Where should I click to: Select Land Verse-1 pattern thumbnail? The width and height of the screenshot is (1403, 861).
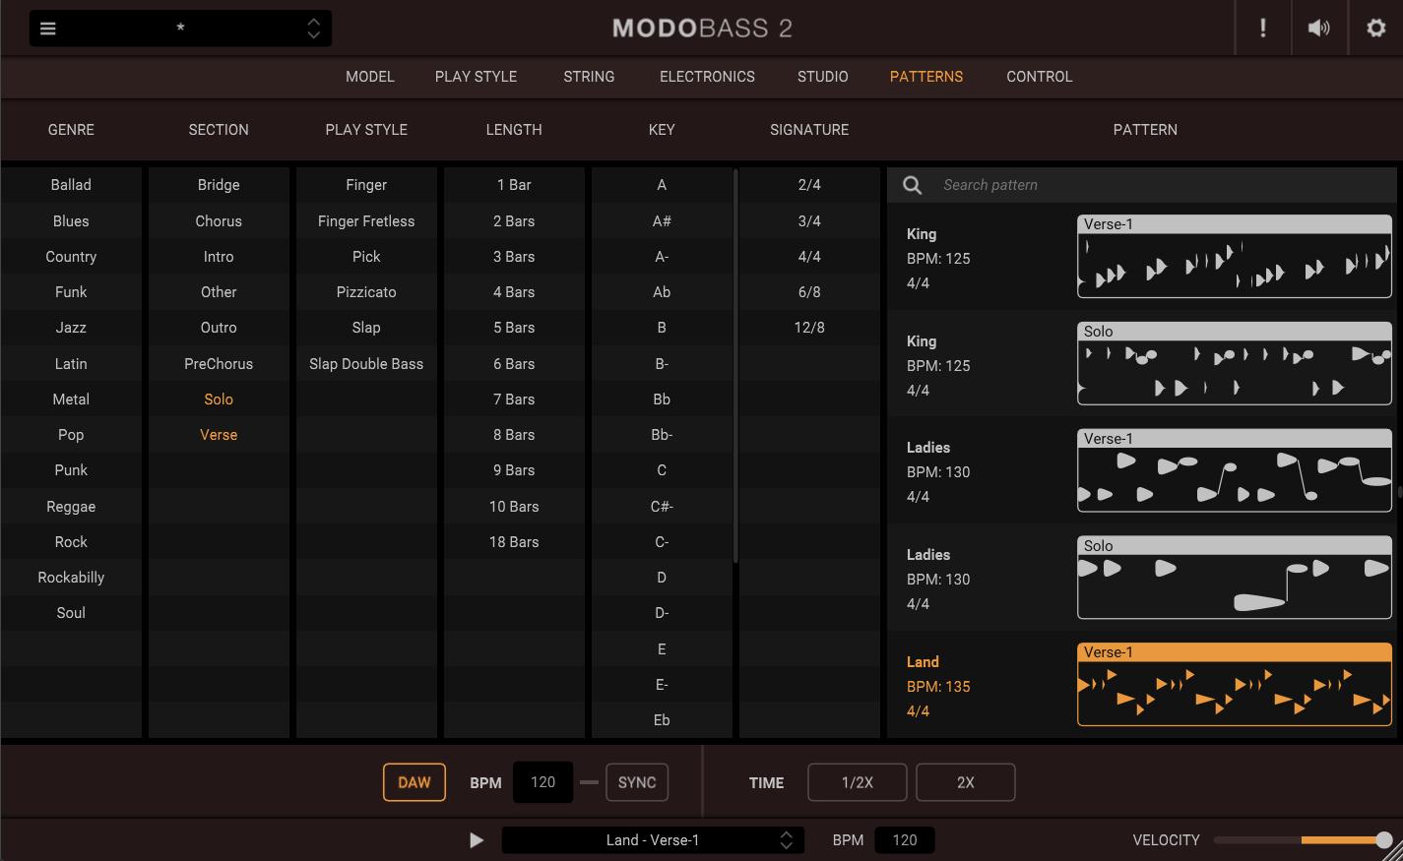(1235, 685)
